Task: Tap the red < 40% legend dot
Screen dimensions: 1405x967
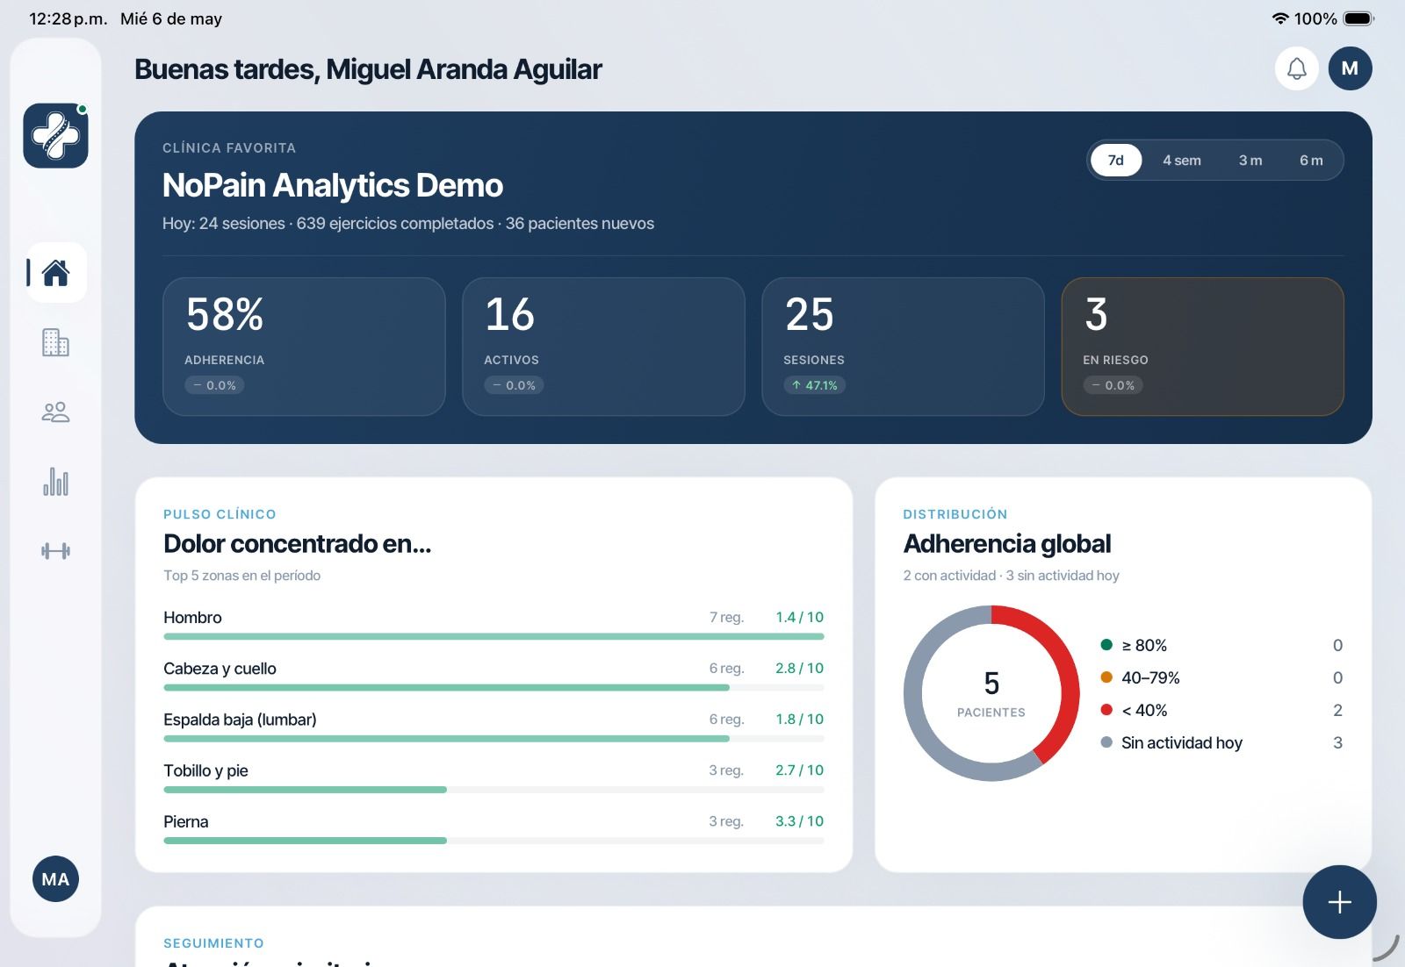Action: pyautogui.click(x=1106, y=710)
